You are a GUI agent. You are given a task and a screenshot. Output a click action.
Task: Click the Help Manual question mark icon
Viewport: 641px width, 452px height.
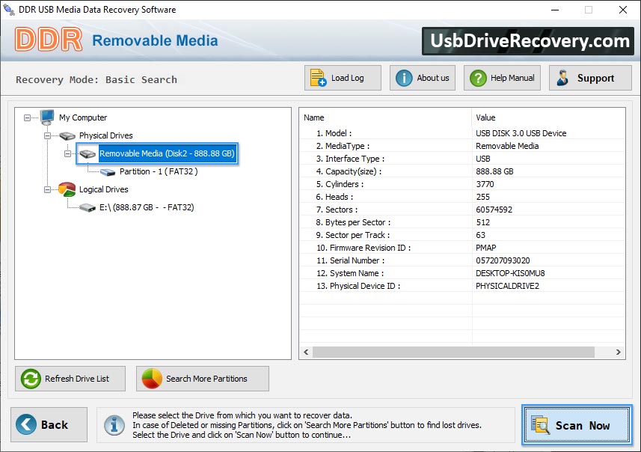(478, 78)
